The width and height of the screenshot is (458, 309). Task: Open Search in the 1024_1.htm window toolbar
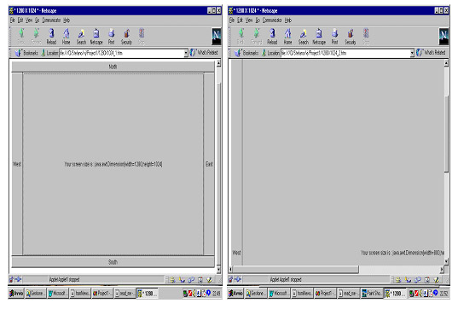pos(81,36)
